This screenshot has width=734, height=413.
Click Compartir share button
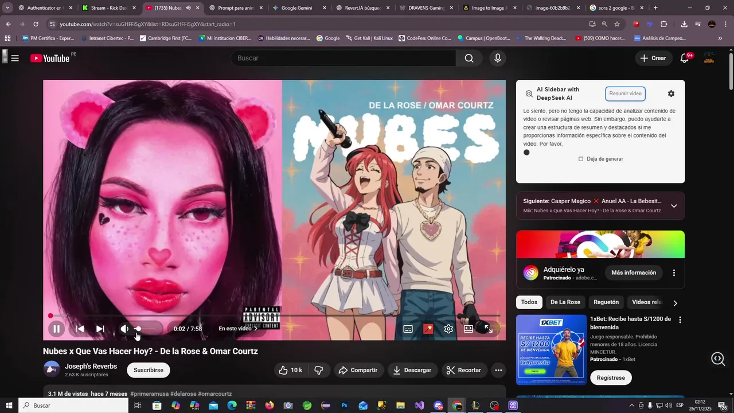[x=358, y=370]
